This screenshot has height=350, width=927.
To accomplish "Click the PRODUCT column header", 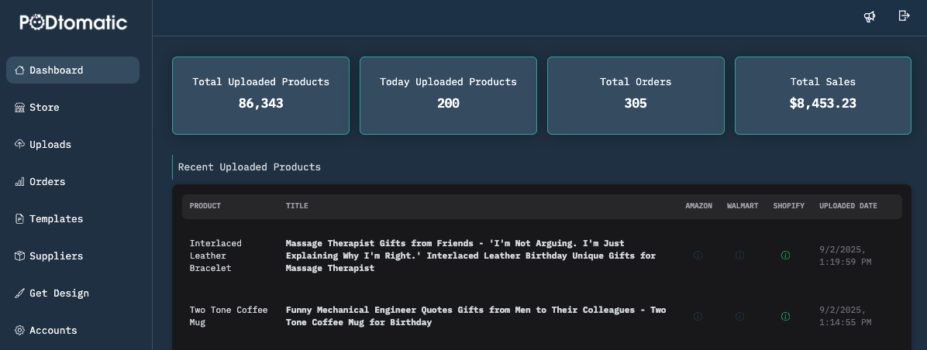I will [x=205, y=206].
